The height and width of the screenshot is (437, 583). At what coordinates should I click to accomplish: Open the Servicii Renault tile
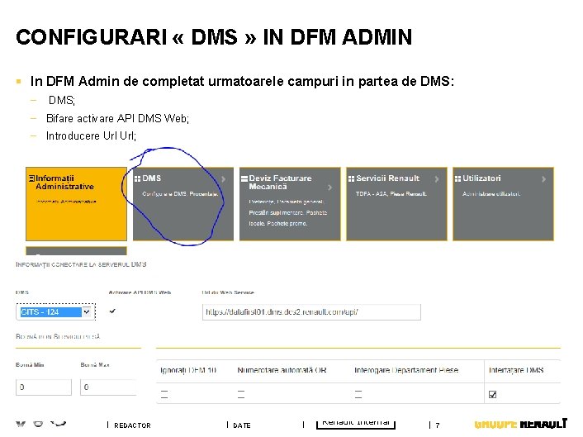(x=396, y=204)
